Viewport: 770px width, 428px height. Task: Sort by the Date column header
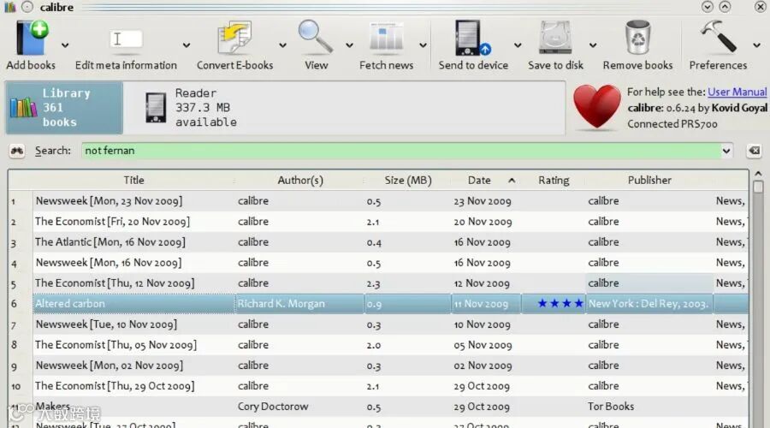coord(486,181)
